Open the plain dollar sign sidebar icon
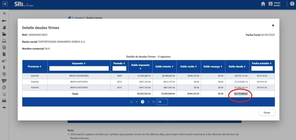The image size is (296, 140). pos(4,67)
